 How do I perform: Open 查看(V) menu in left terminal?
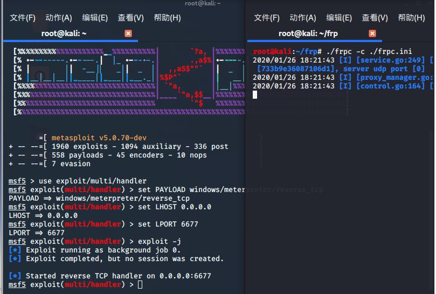pos(130,18)
